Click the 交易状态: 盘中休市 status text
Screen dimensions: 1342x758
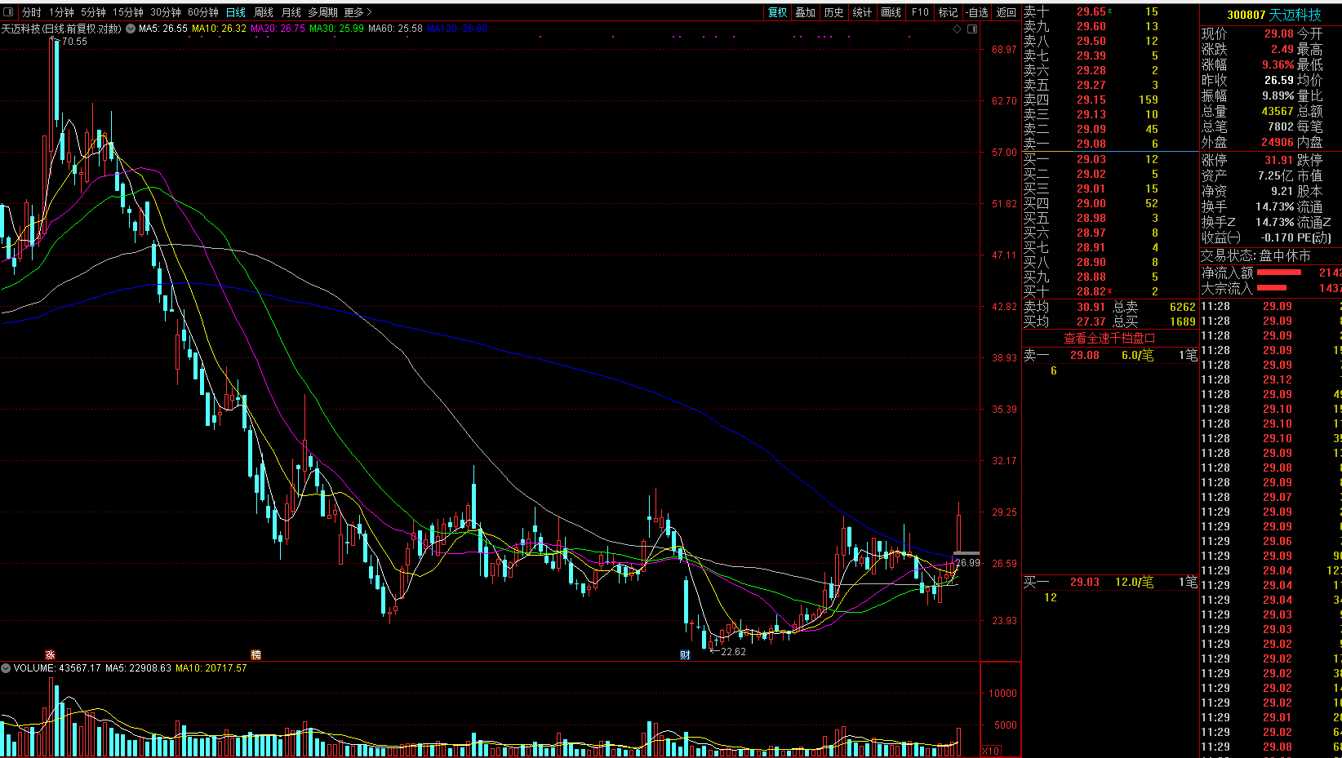click(x=1255, y=255)
